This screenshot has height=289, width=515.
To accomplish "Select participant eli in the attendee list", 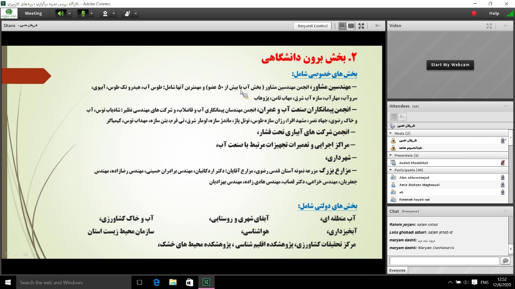I will pos(448,192).
